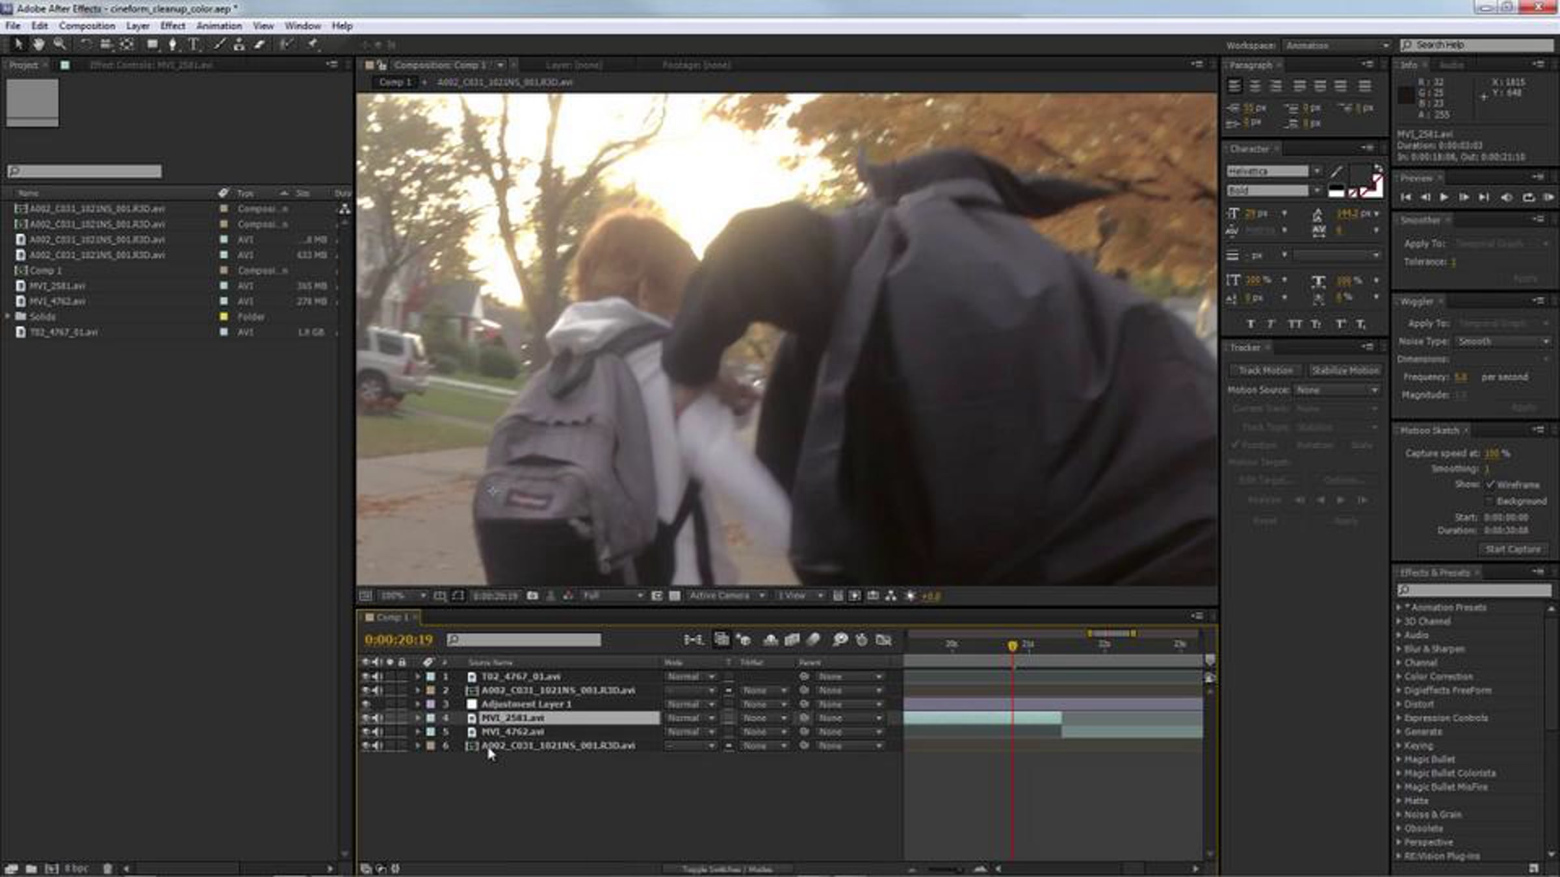Select the Puppet Pin tool

313,44
